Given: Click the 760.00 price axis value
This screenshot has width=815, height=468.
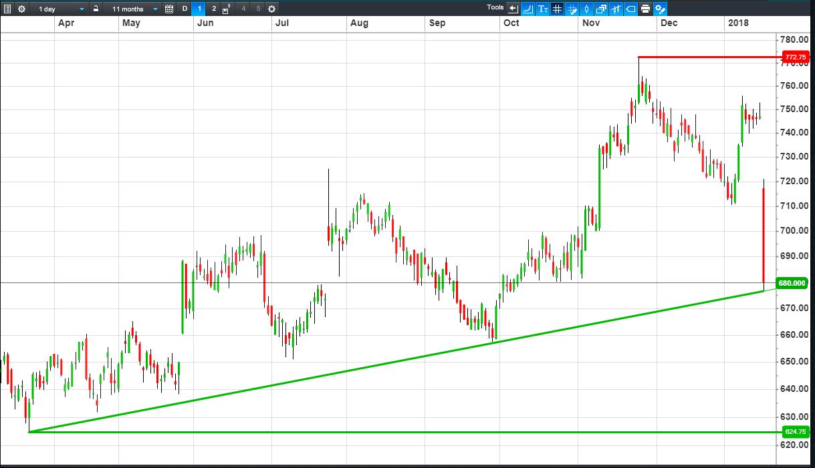Looking at the screenshot, I should click(x=795, y=86).
